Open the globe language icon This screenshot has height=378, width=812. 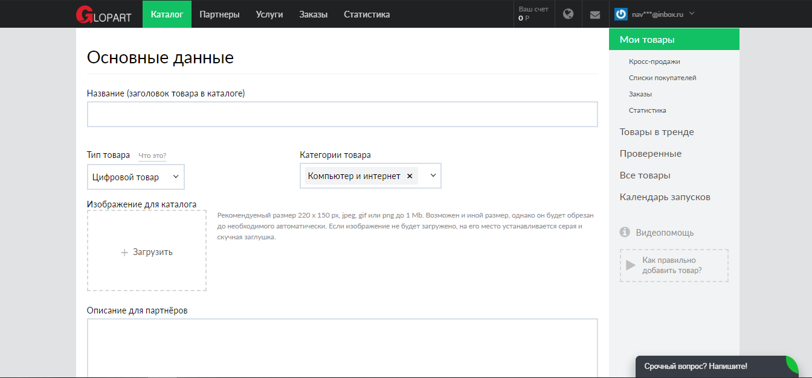coord(568,14)
